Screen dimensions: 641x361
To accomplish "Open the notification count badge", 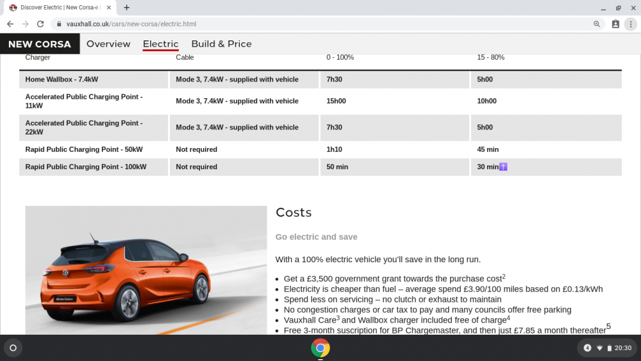I will (587, 348).
